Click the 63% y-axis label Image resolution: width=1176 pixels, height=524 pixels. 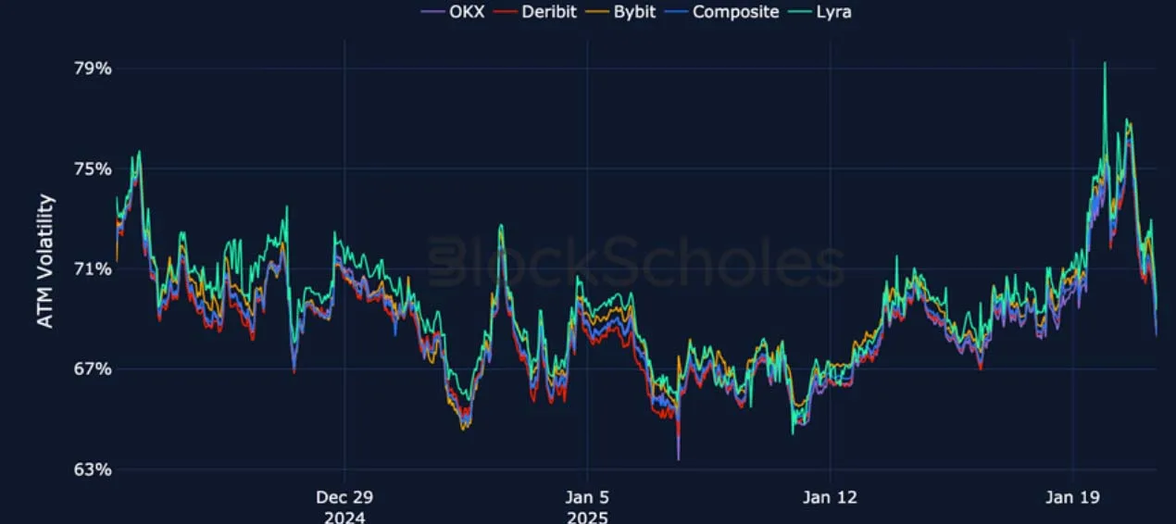[x=93, y=468]
